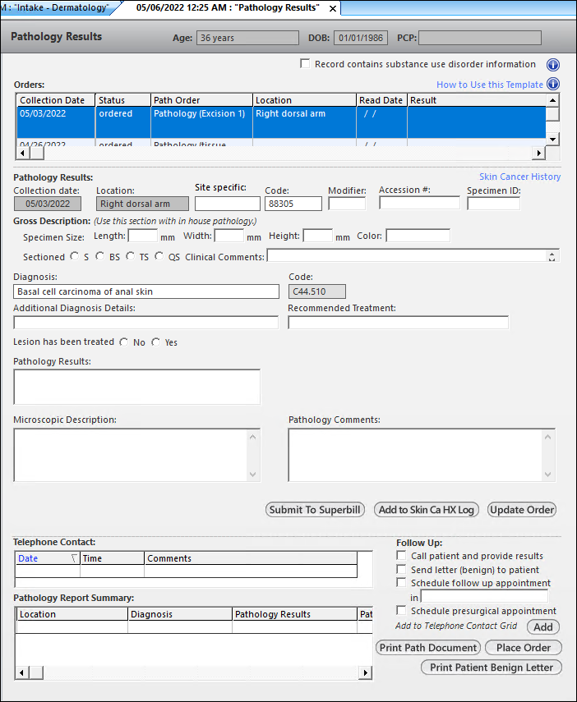Click the Pathology Comments text area
The image size is (577, 702).
[422, 455]
